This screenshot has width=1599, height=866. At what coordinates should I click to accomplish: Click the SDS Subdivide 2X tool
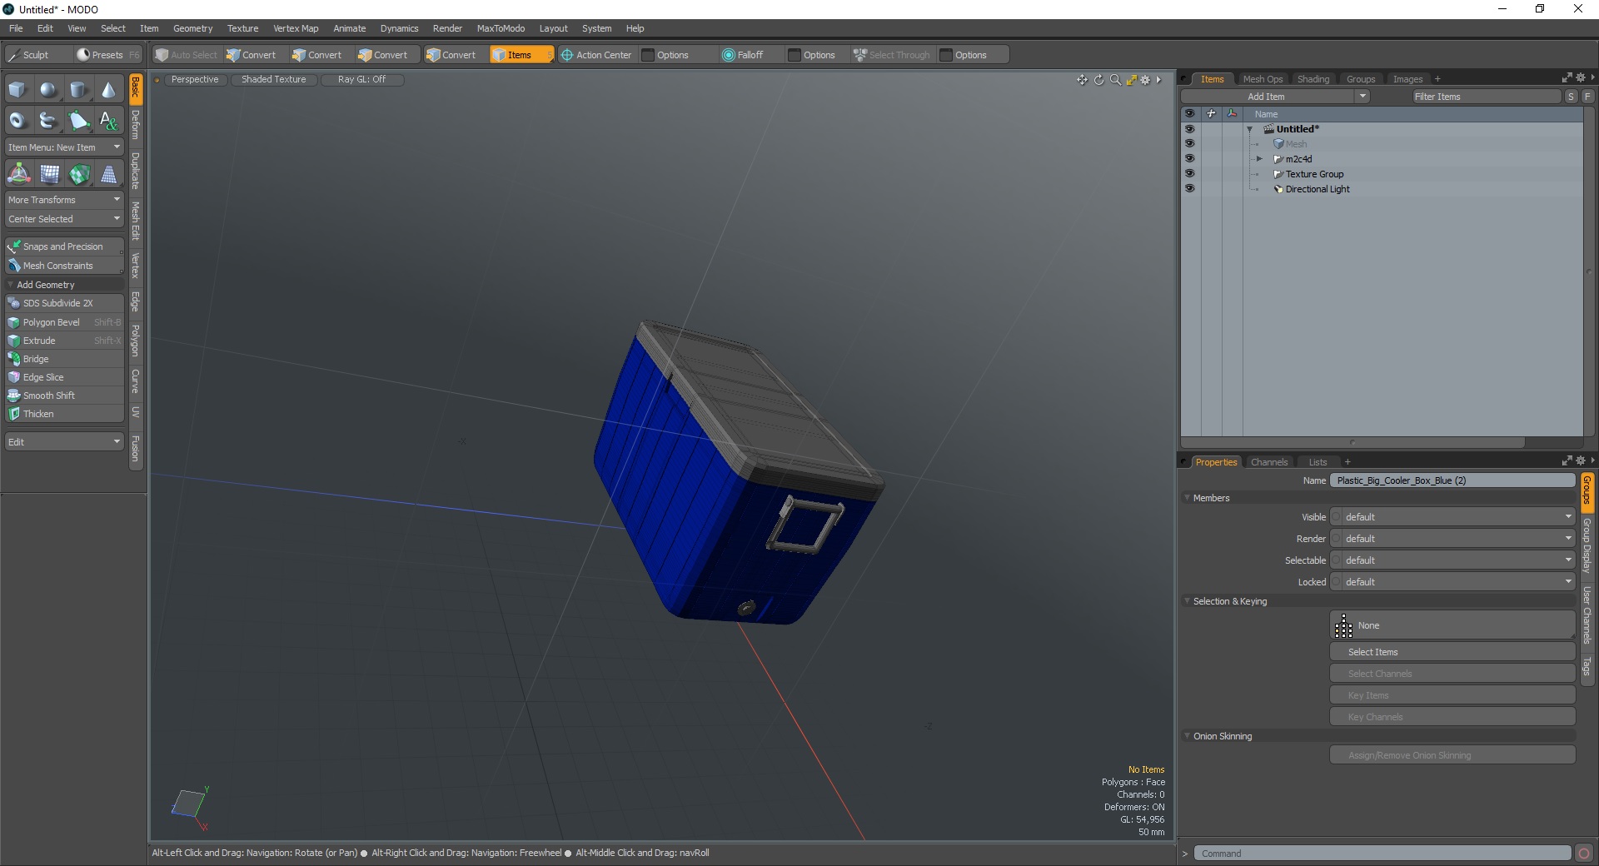pos(64,303)
